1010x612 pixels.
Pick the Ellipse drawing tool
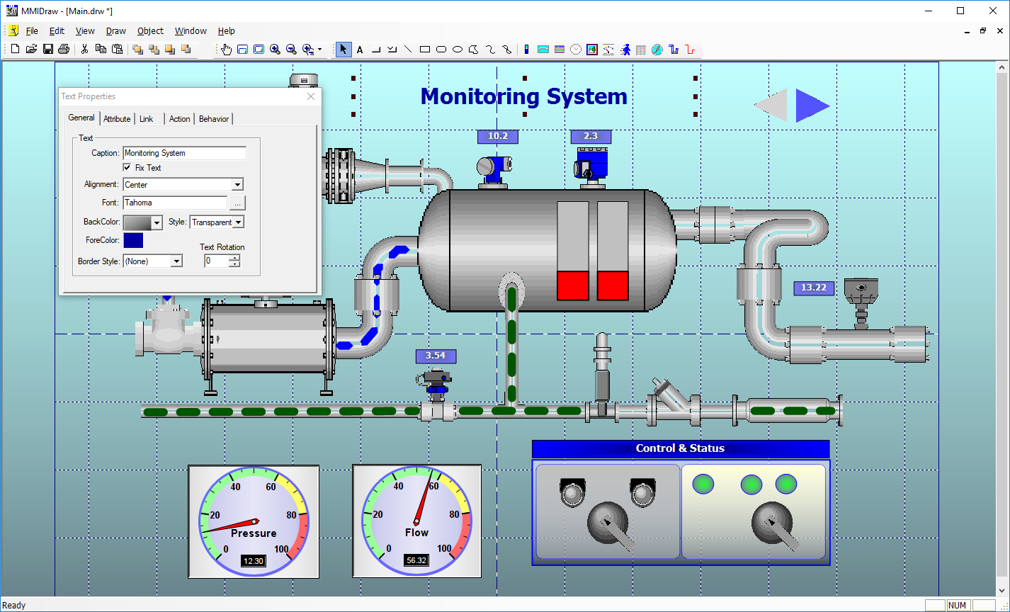458,50
